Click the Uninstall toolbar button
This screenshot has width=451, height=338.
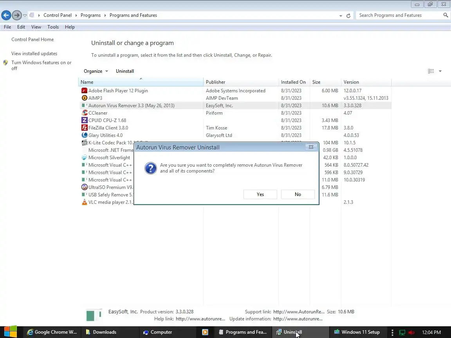(x=125, y=71)
